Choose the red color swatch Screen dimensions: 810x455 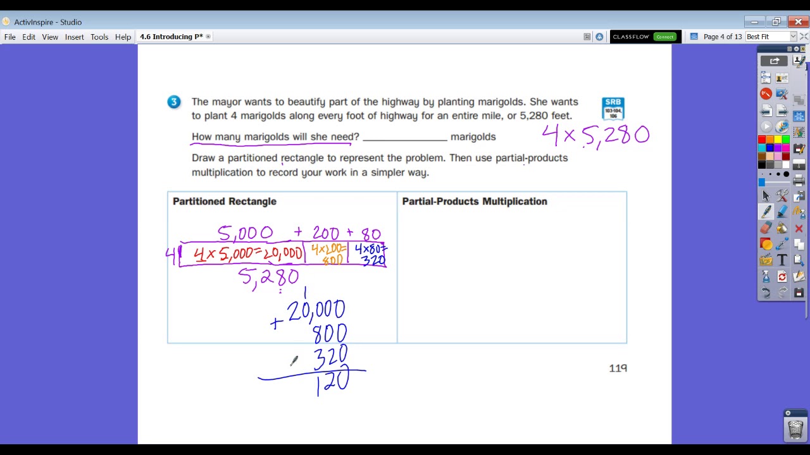coord(762,140)
